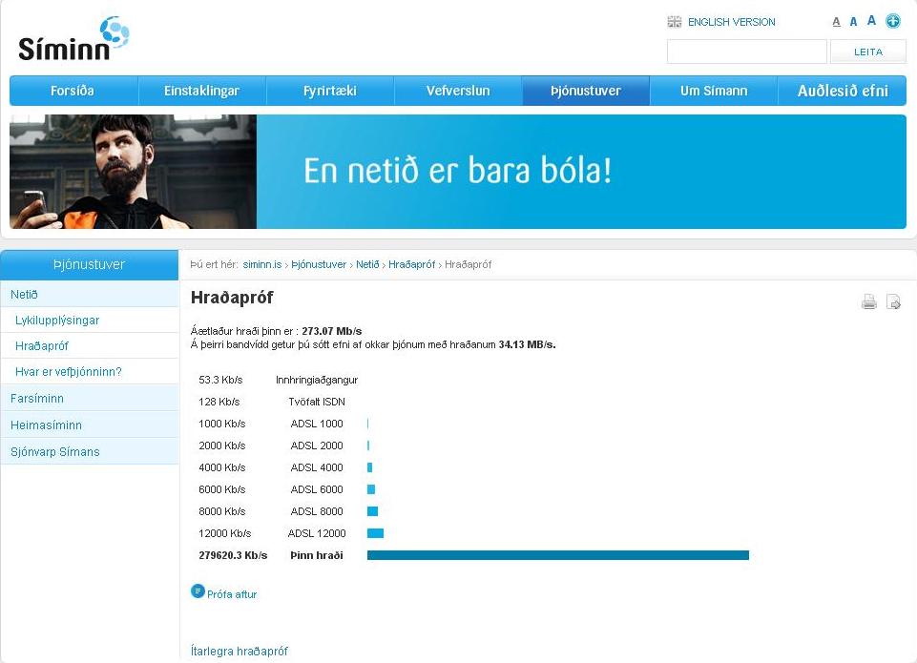Image resolution: width=917 pixels, height=663 pixels.
Task: Expand Farsíminn in the sidebar
Action: point(37,398)
